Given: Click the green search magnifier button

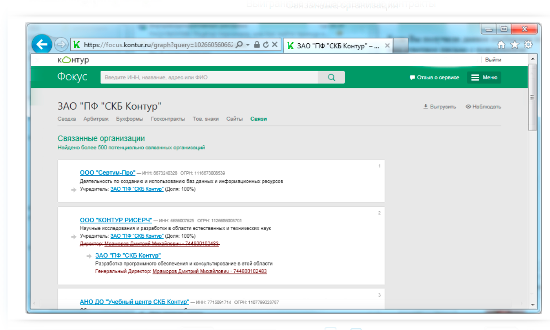Looking at the screenshot, I should (x=331, y=77).
